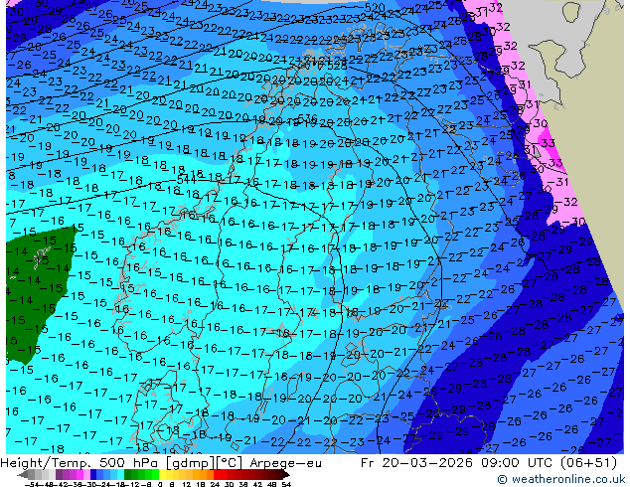Pick the bright red swatch at 24 in the legend

pyautogui.click(x=217, y=475)
